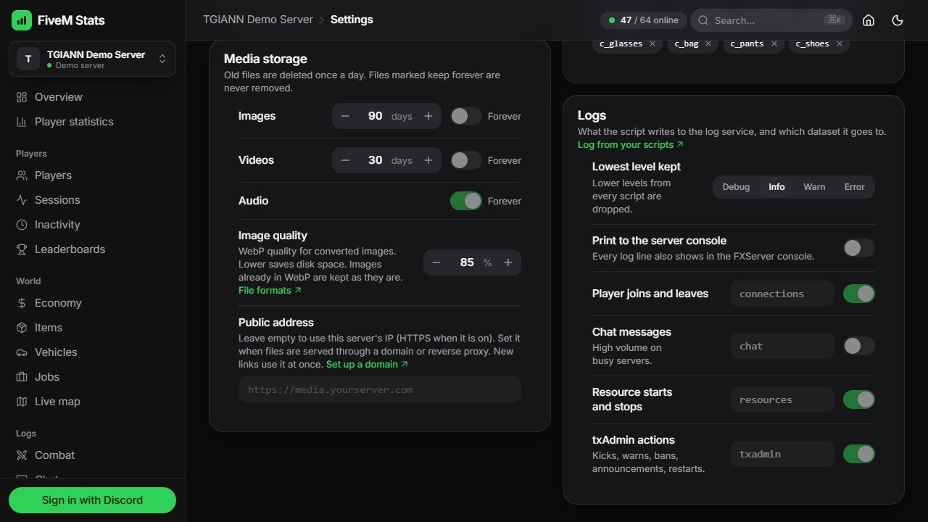This screenshot has width=928, height=522.
Task: Click the Public address URL field
Action: (x=380, y=389)
